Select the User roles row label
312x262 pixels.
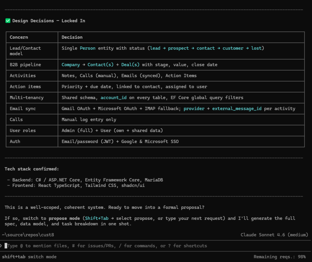[23, 131]
